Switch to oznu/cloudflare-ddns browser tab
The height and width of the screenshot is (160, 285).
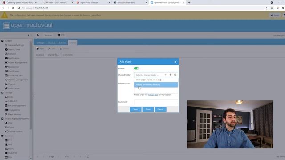click(x=130, y=3)
